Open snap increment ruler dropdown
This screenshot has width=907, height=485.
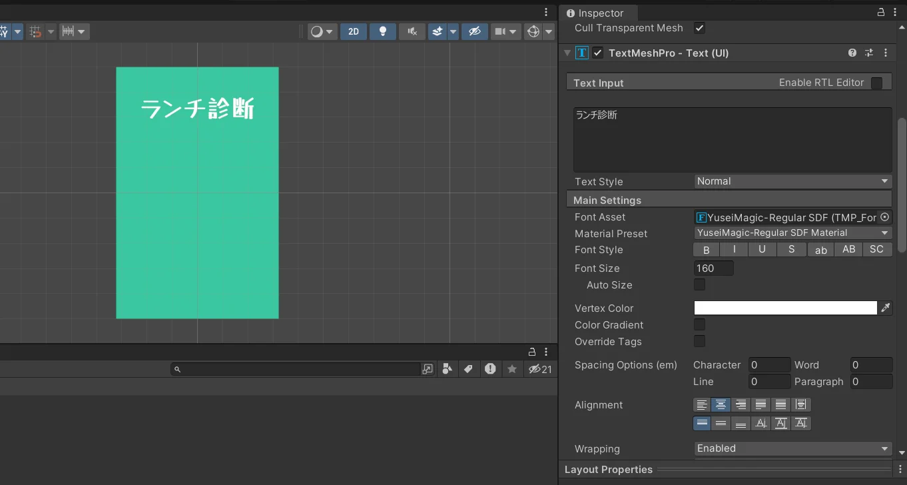pyautogui.click(x=74, y=31)
